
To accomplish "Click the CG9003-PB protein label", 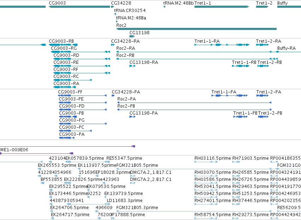I will (x=71, y=113).
